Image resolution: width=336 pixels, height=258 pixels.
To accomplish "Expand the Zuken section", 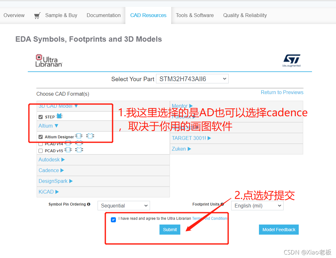I will 181,149.
